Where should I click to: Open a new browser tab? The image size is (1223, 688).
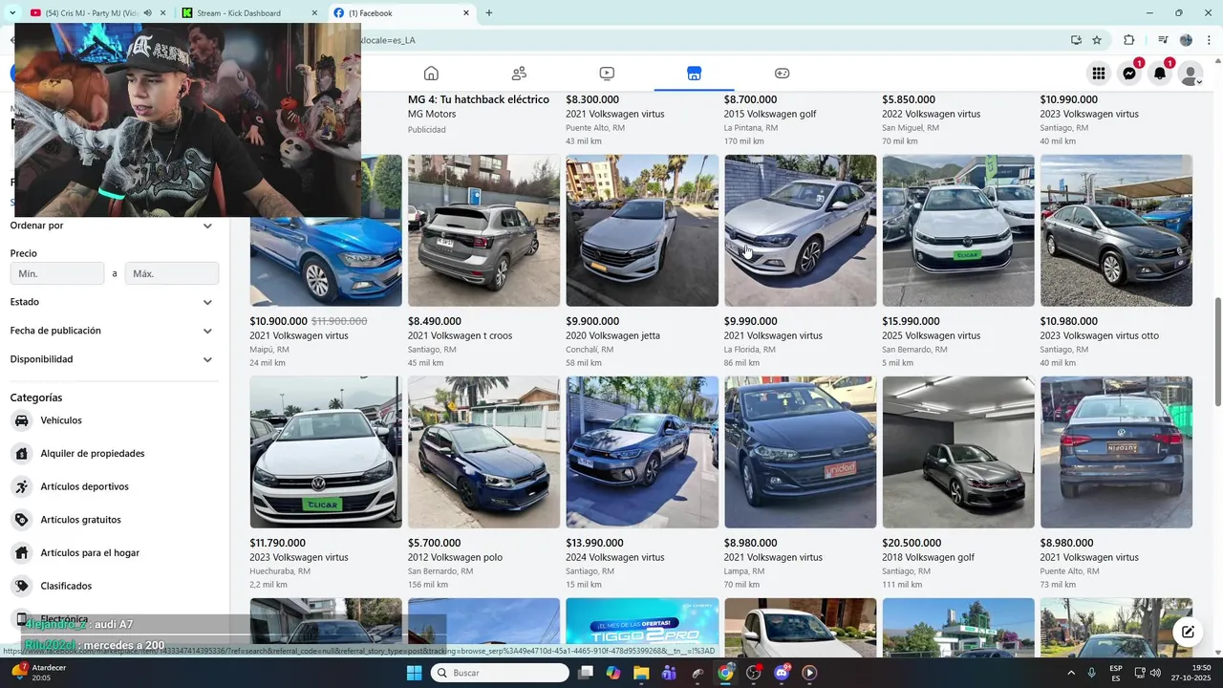pyautogui.click(x=489, y=13)
